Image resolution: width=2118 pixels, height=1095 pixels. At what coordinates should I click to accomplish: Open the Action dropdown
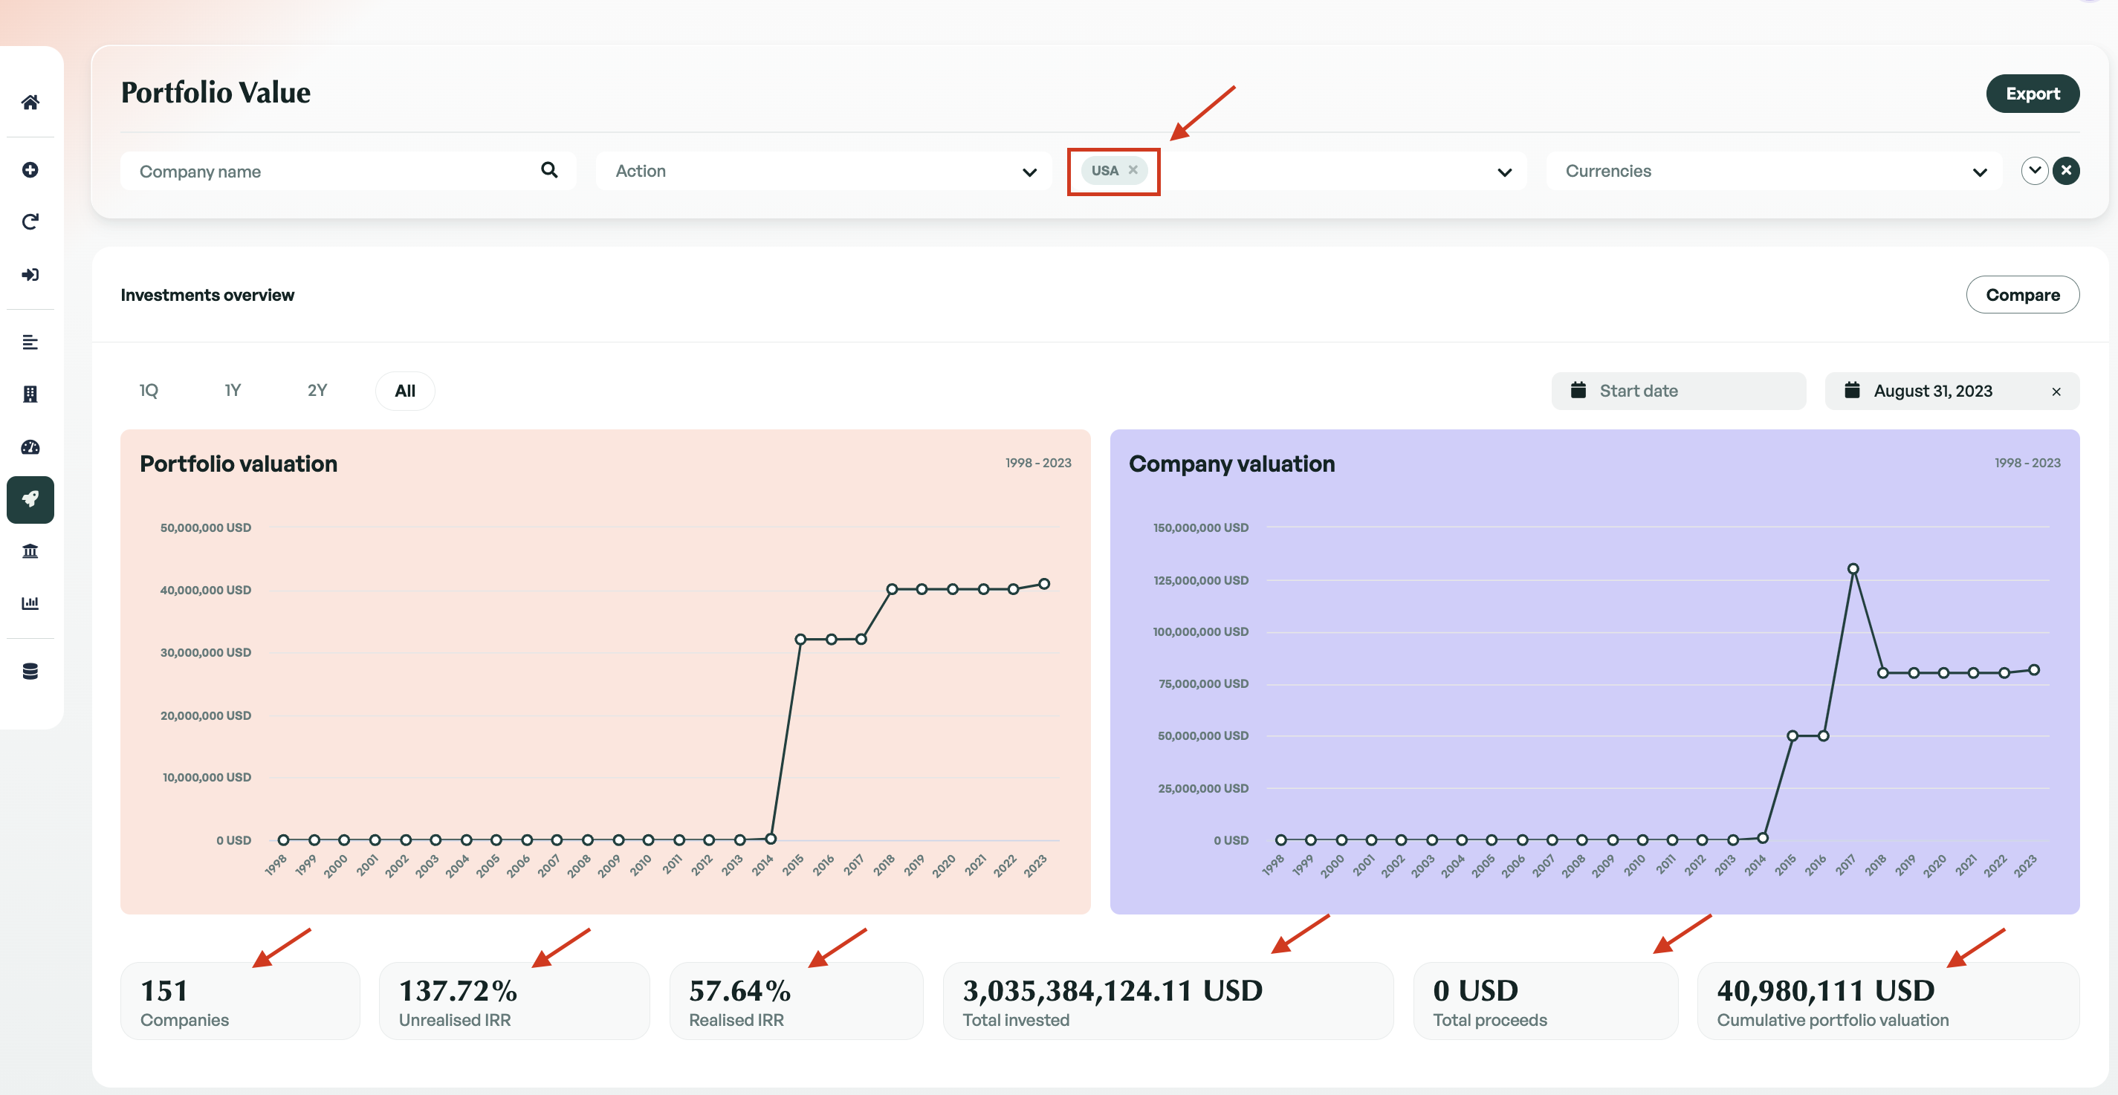pyautogui.click(x=824, y=171)
